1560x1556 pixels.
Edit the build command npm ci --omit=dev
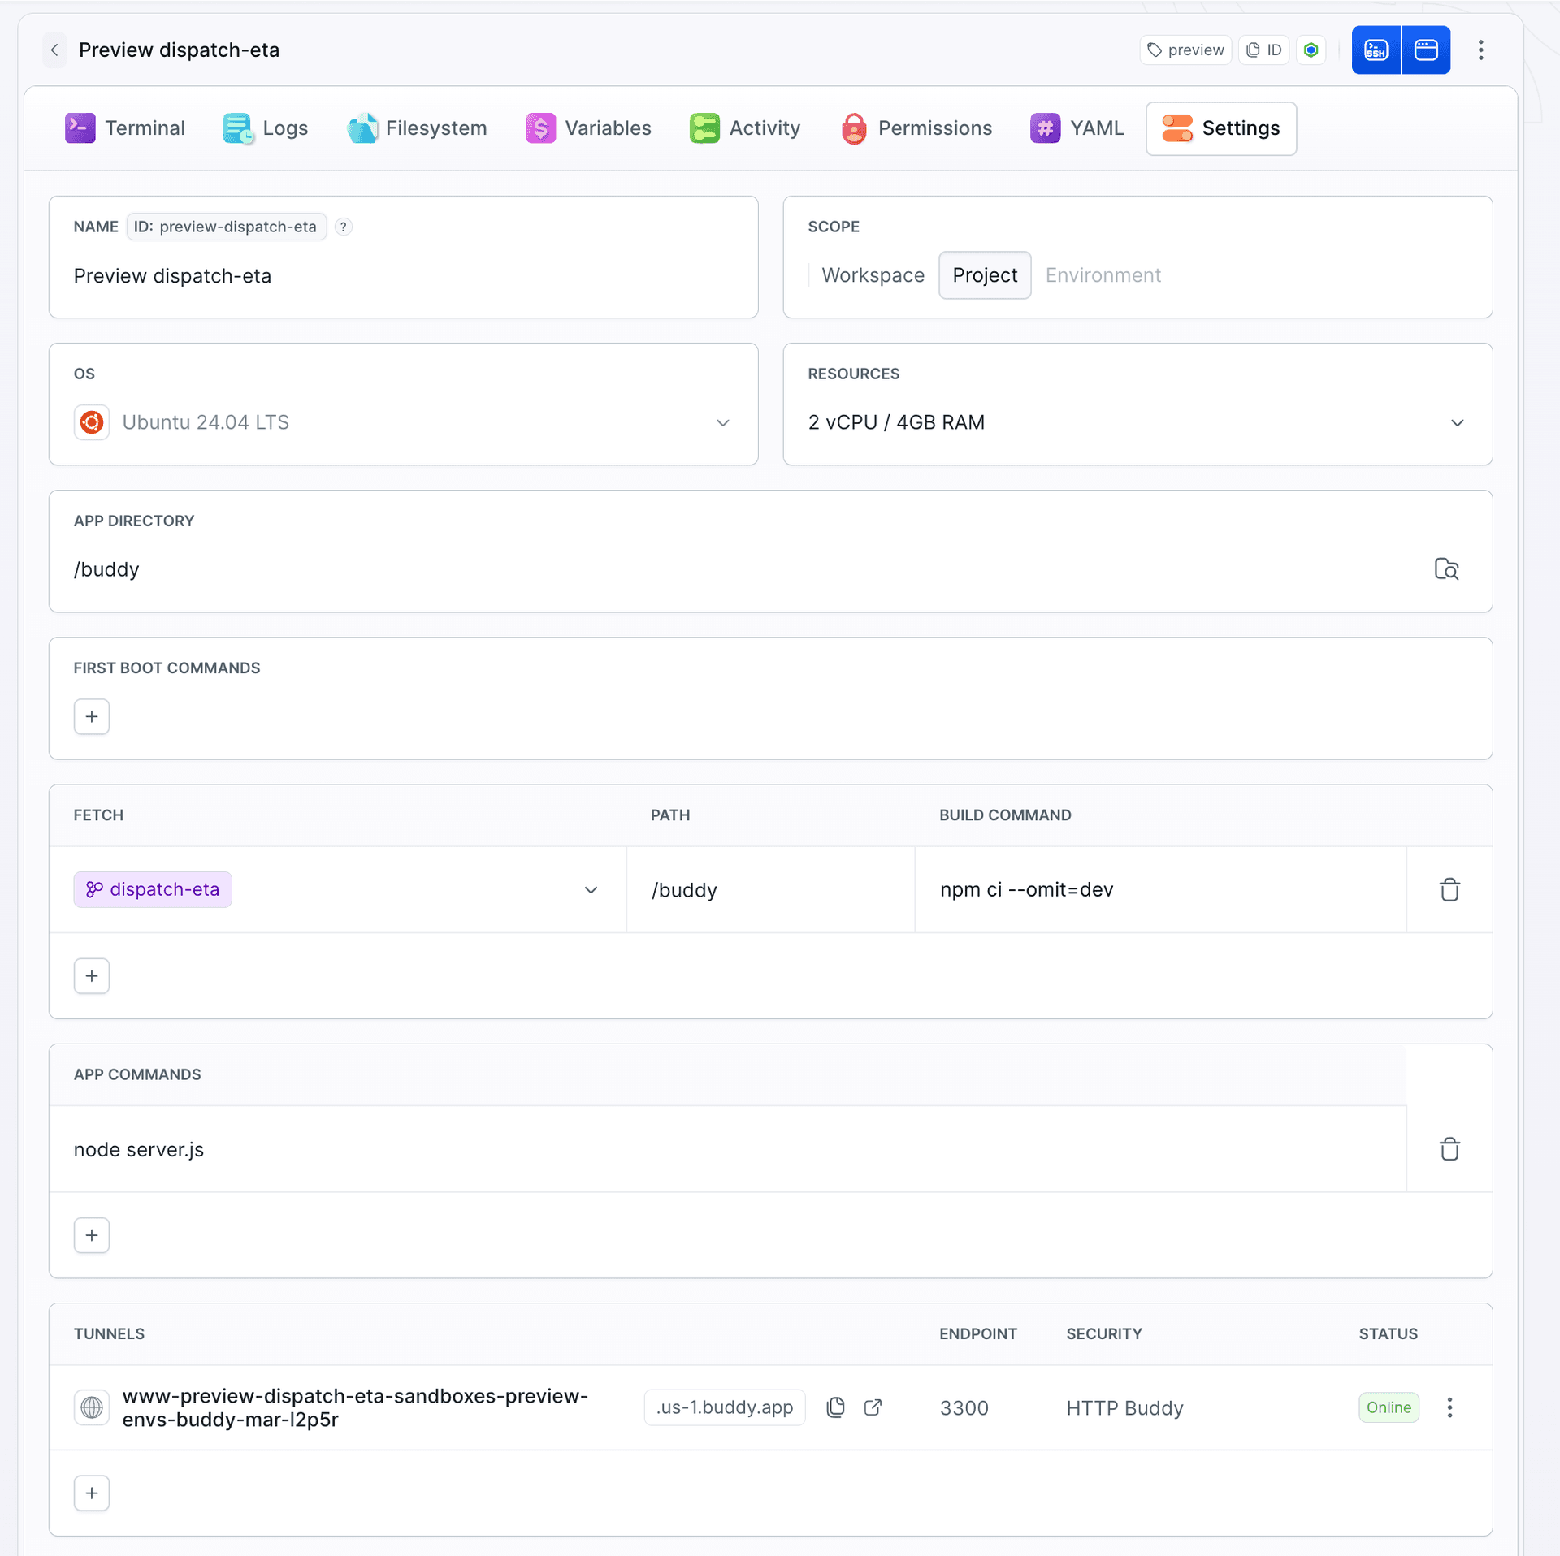click(1160, 890)
